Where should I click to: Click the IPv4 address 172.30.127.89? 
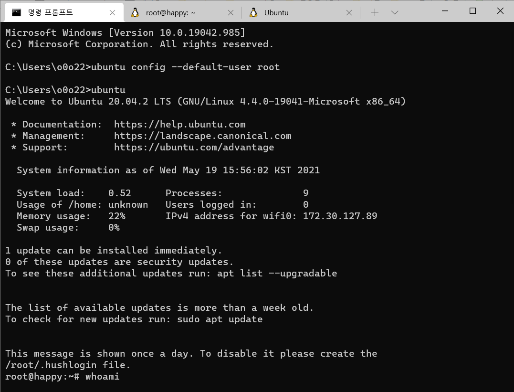(340, 216)
